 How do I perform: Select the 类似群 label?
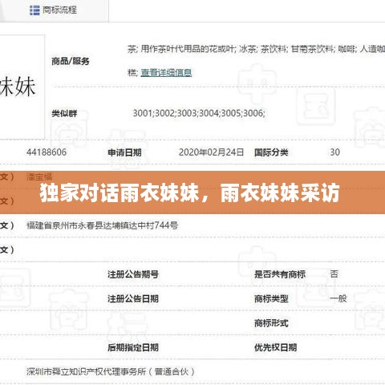click(64, 113)
